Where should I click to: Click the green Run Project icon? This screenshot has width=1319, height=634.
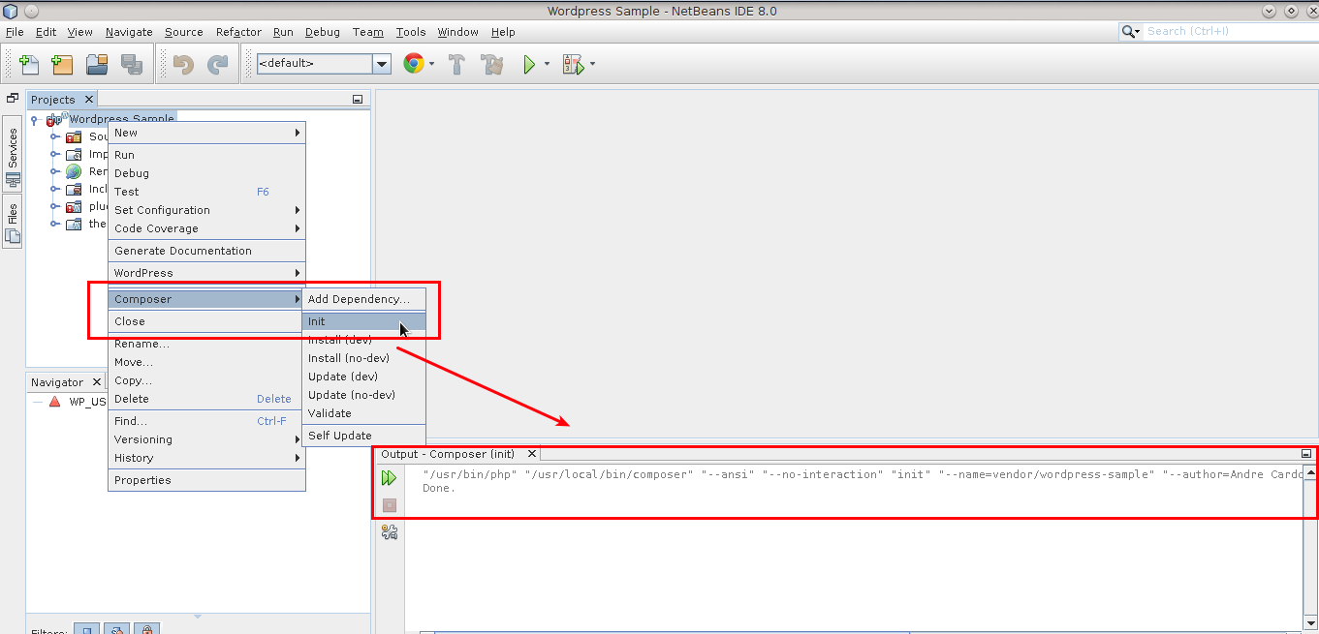point(529,65)
